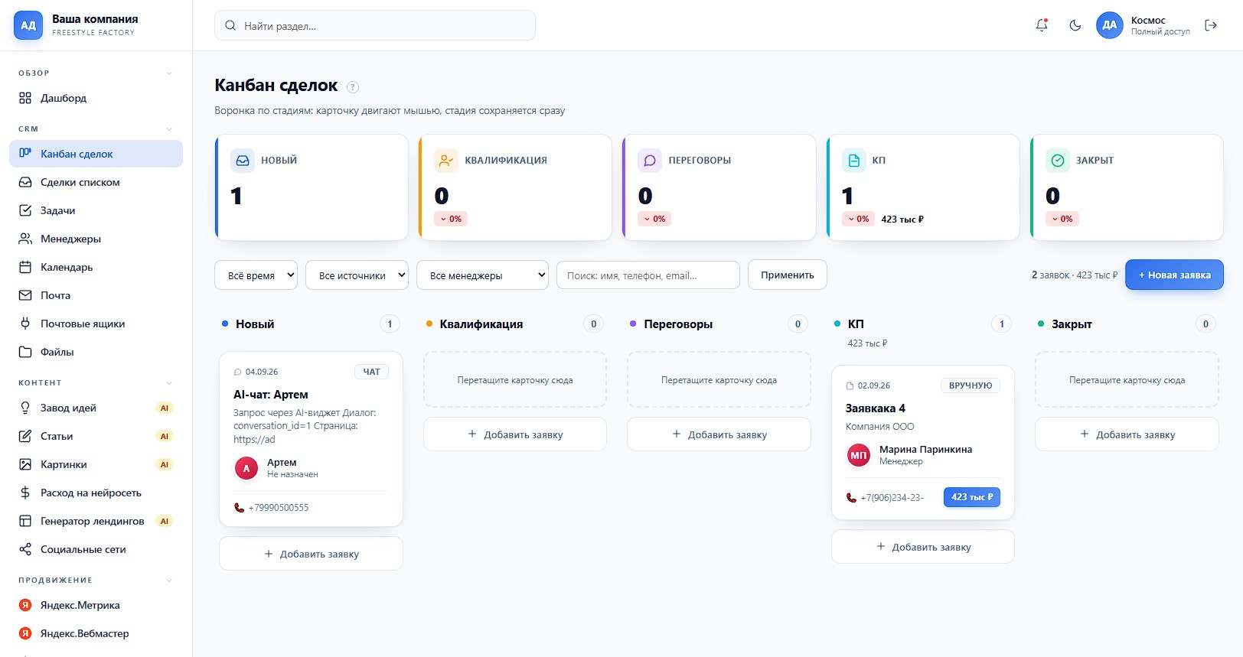1243x657 pixels.
Task: Click the Квалификация stat card person icon
Action: pyautogui.click(x=446, y=161)
